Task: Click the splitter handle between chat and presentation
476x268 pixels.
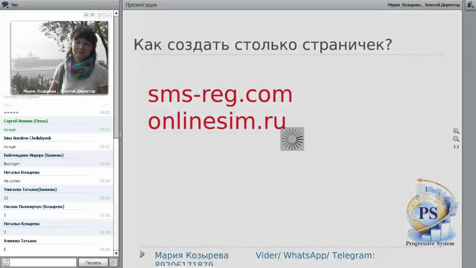Action: 120,134
